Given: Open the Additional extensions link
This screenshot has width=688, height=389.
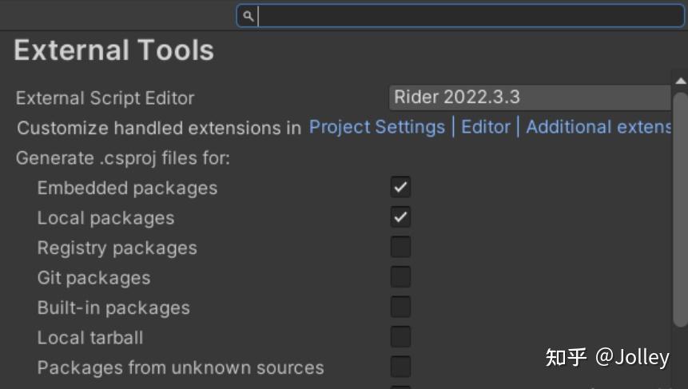Looking at the screenshot, I should pos(598,127).
